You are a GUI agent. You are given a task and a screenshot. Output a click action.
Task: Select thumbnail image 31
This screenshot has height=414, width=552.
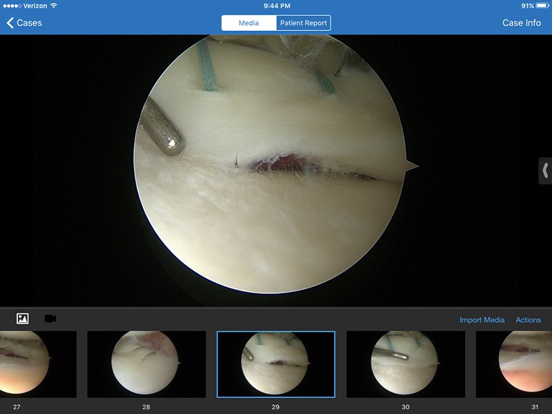click(x=514, y=364)
